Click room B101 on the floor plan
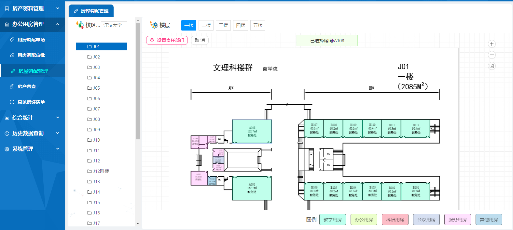The width and height of the screenshot is (513, 230). point(416,191)
